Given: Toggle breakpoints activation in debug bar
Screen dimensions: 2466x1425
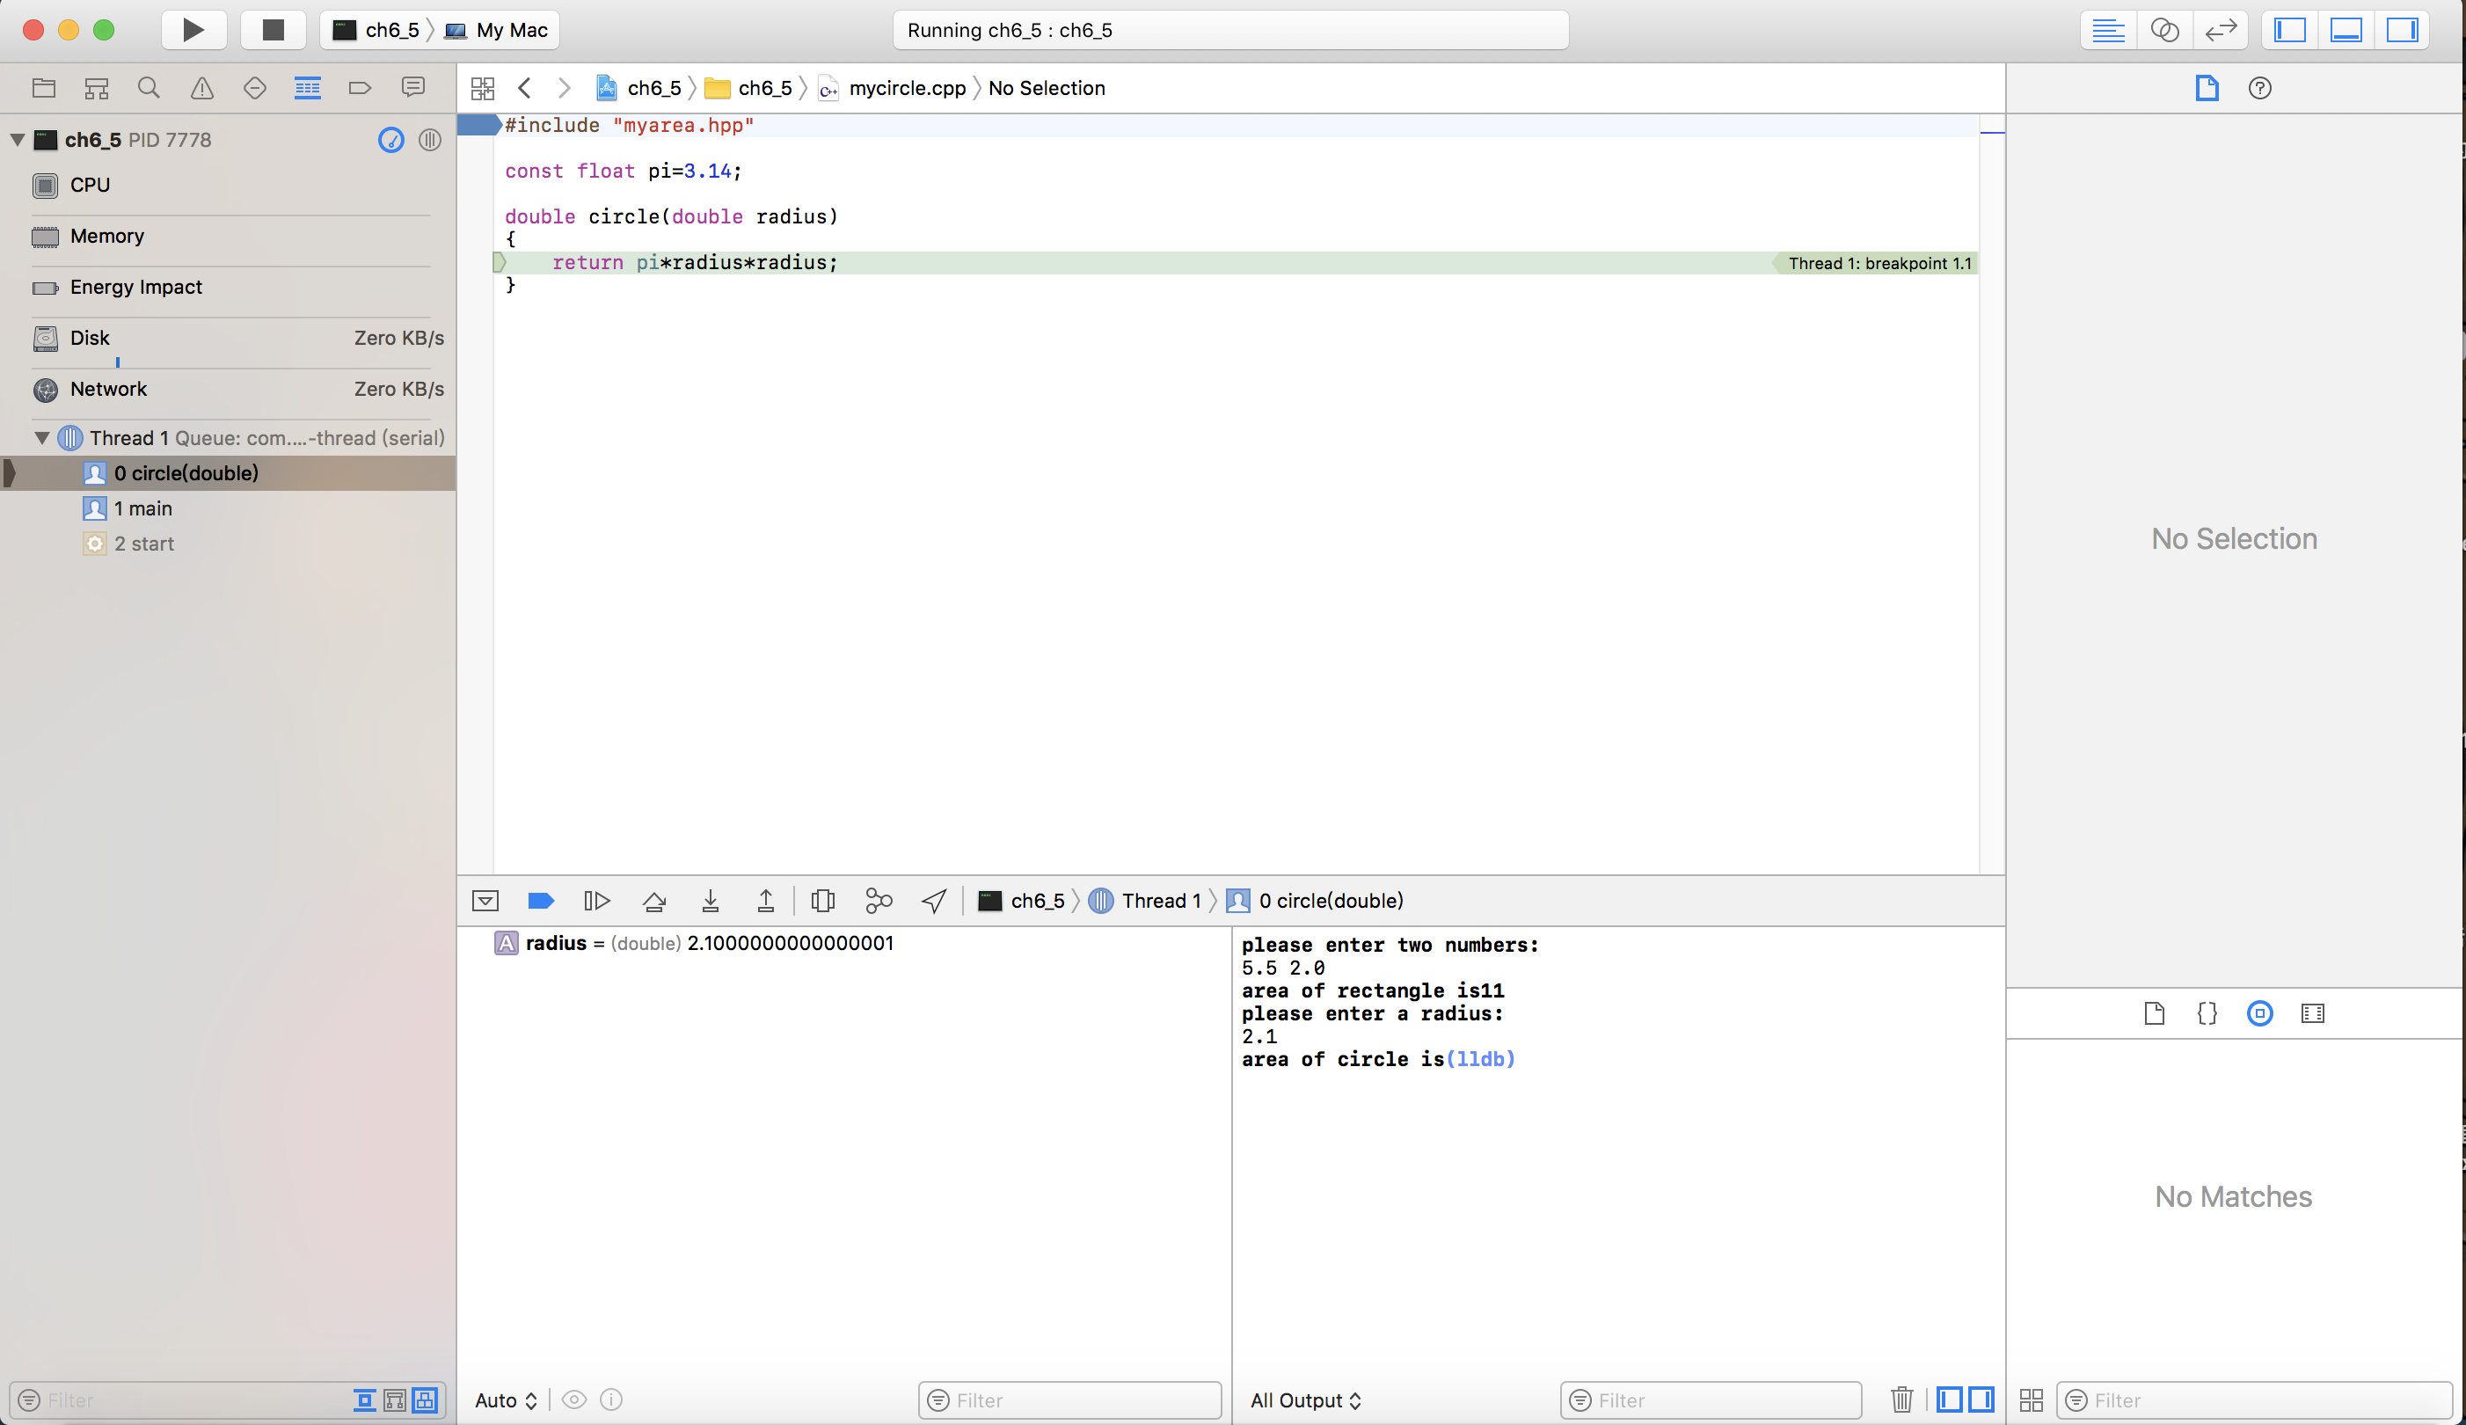Looking at the screenshot, I should (x=541, y=901).
